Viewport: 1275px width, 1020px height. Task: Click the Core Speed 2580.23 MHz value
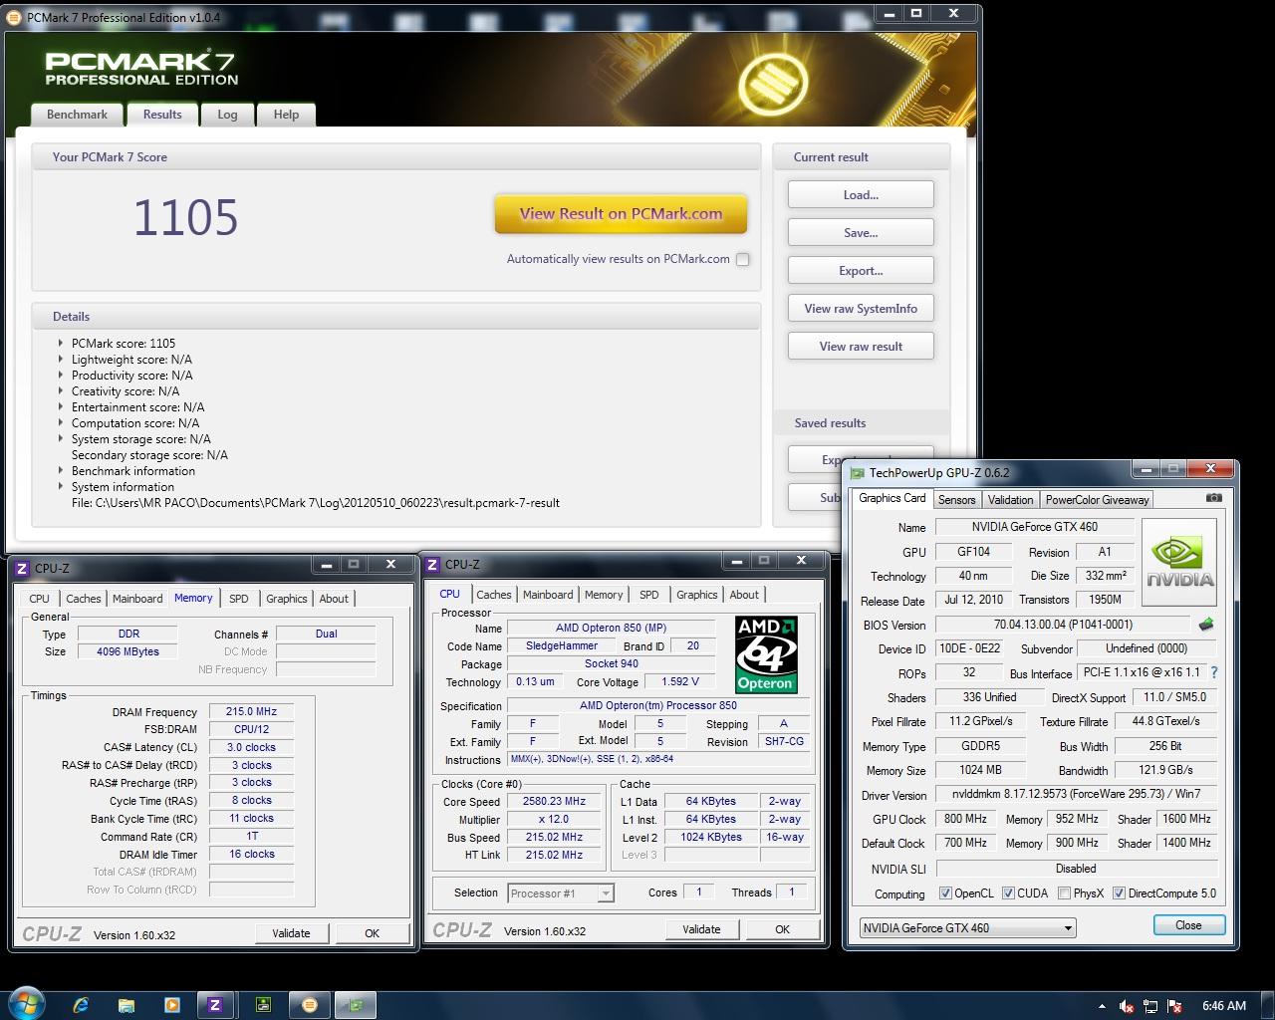coord(554,802)
